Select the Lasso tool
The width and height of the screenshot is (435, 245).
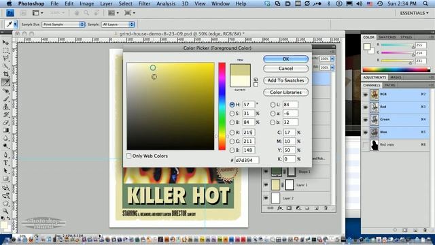click(5, 59)
